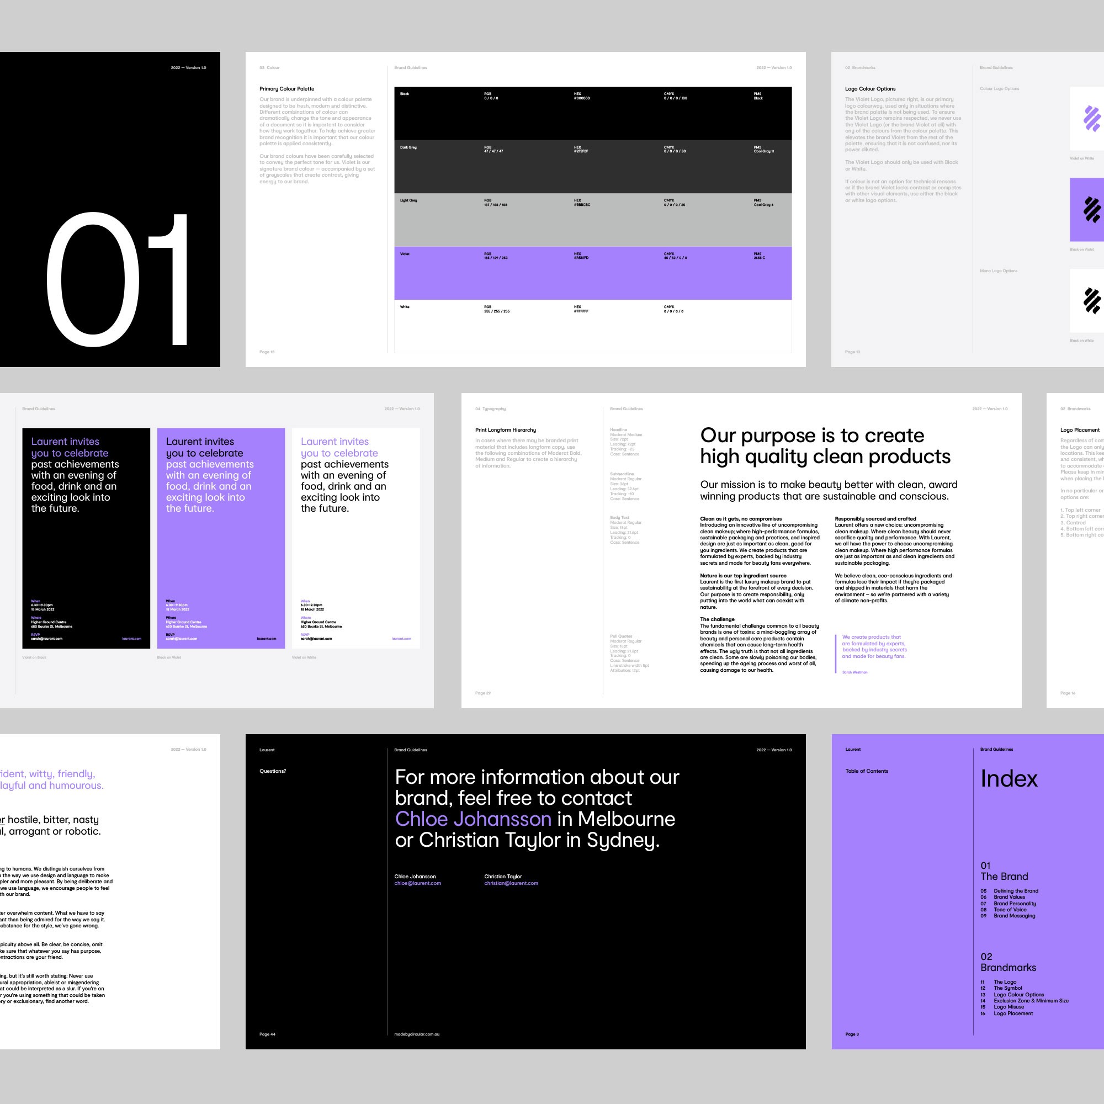Click the 'Clean as it gets, no compromises' subheading
This screenshot has width=1104, height=1104.
tap(741, 519)
